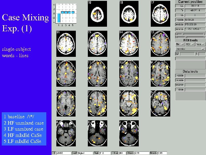
Task: Select brain slice thumbnail 10
Action: click(129, 73)
